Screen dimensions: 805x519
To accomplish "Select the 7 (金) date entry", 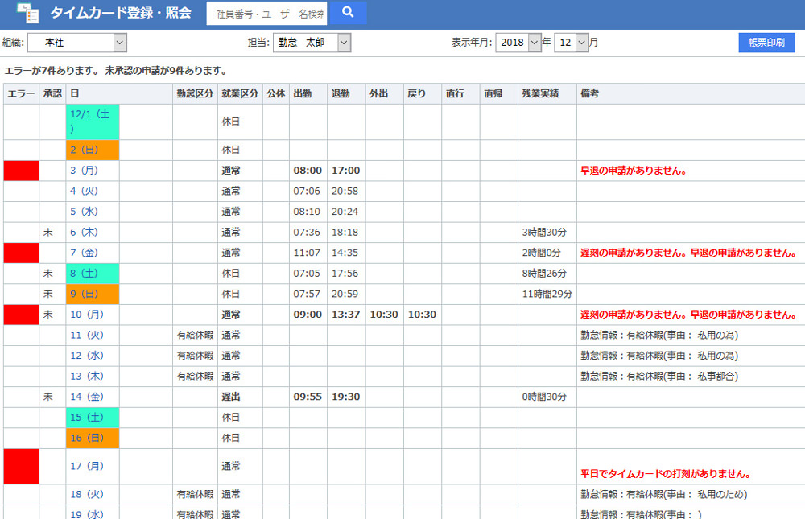I will pyautogui.click(x=84, y=253).
